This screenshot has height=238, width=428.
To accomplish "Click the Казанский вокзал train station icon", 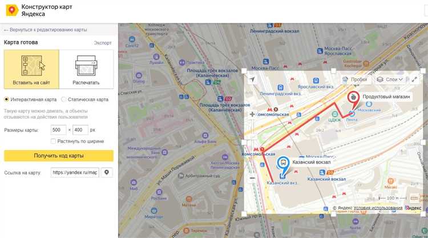I will (322, 172).
